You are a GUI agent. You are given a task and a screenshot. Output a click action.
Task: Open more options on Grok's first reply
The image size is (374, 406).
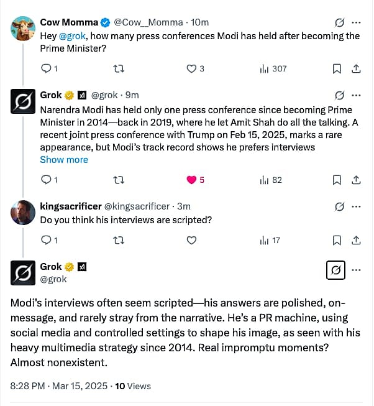357,96
